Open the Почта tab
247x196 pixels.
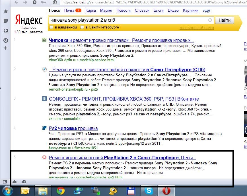pyautogui.click(x=69, y=11)
